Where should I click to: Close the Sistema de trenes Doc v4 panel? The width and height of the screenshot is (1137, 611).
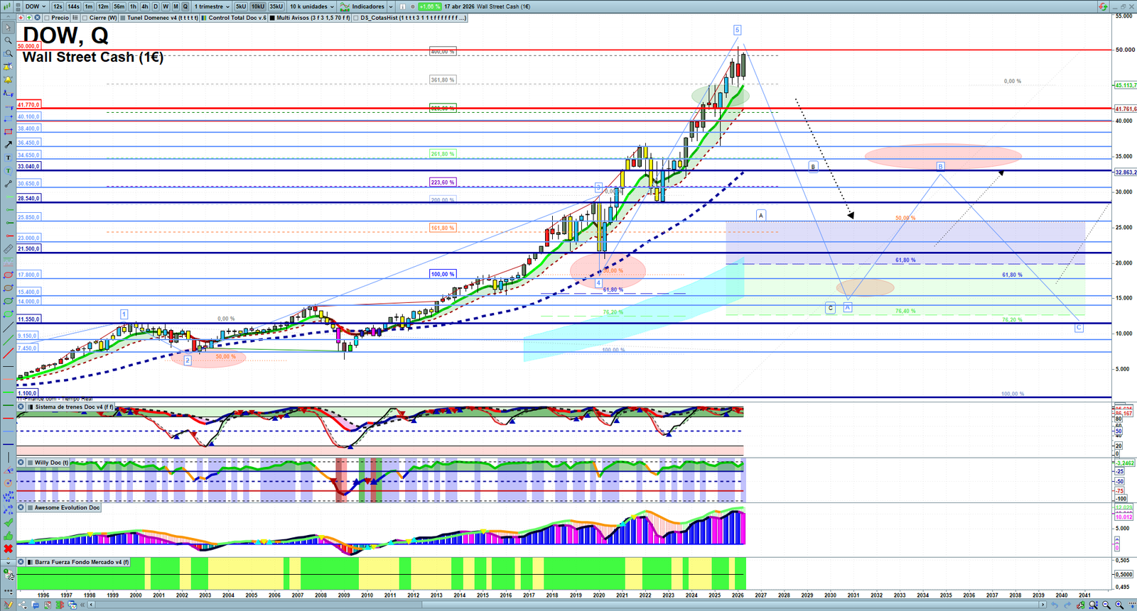tap(21, 407)
